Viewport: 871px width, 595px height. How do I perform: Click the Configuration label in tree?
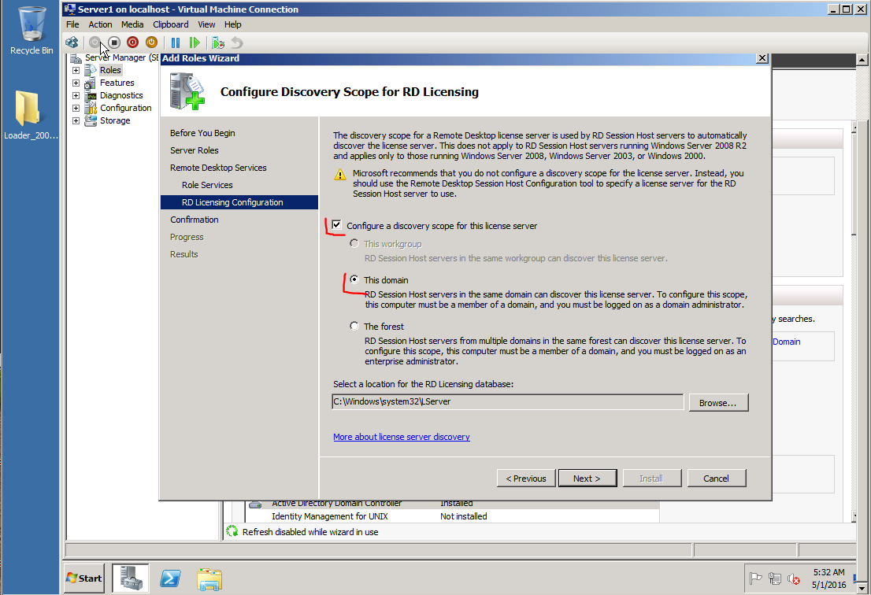coord(125,109)
